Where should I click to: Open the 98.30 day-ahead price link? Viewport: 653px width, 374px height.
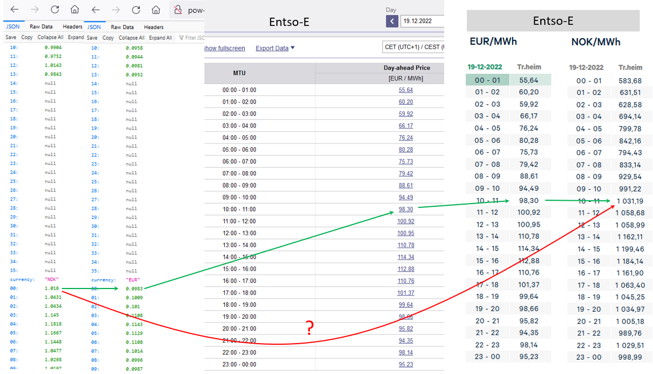[406, 209]
